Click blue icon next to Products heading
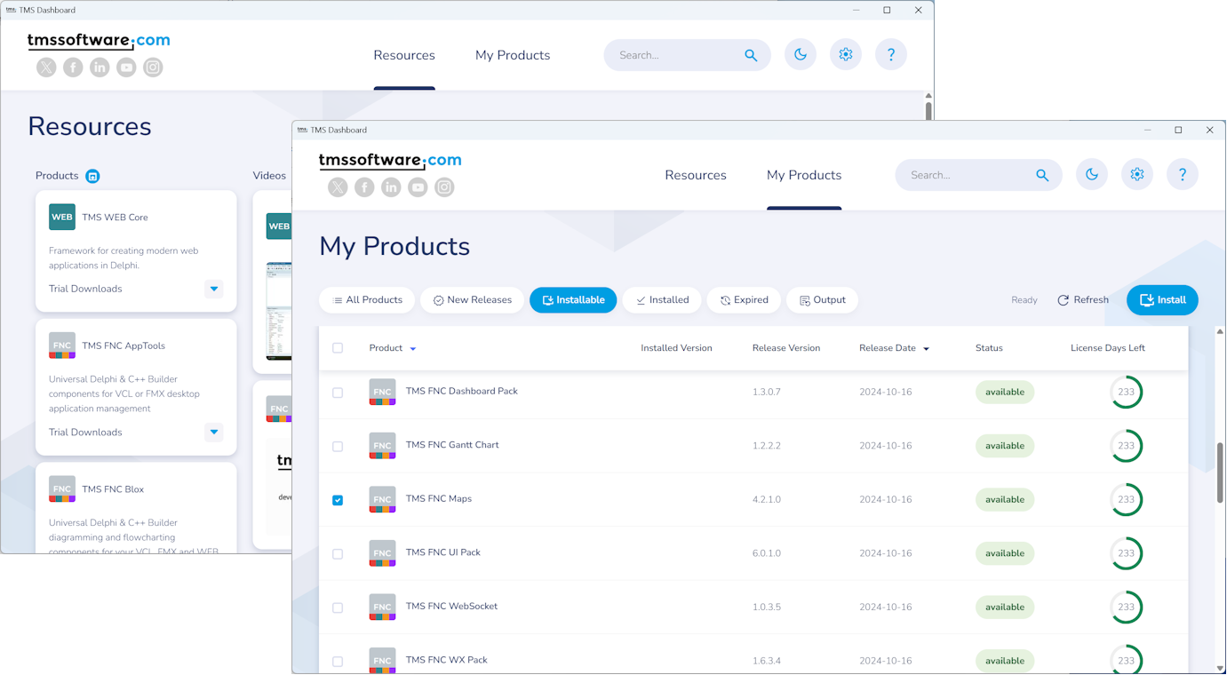The image size is (1227, 675). pos(92,176)
